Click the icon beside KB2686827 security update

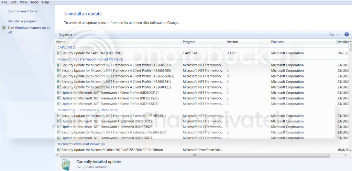59,65
